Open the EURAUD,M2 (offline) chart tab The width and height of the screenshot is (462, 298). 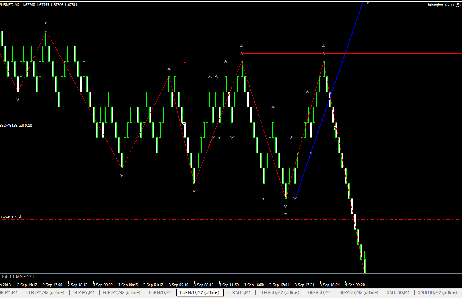pos(279,292)
